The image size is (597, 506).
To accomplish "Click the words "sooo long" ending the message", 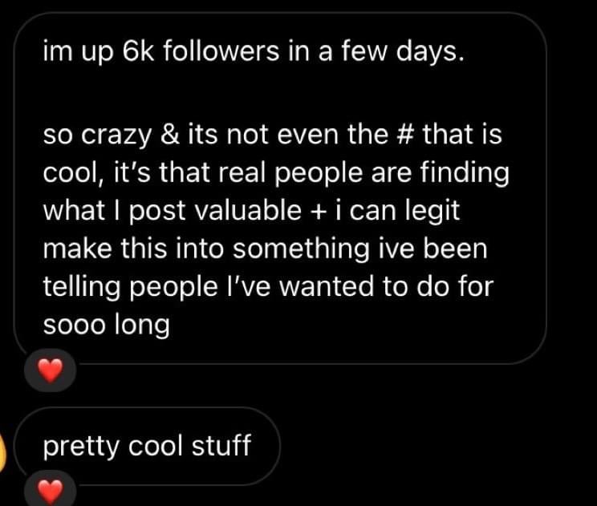I will (x=106, y=326).
